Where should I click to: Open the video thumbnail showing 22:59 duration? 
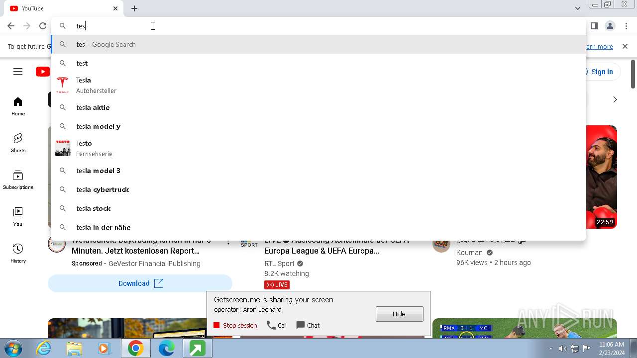pos(601,177)
